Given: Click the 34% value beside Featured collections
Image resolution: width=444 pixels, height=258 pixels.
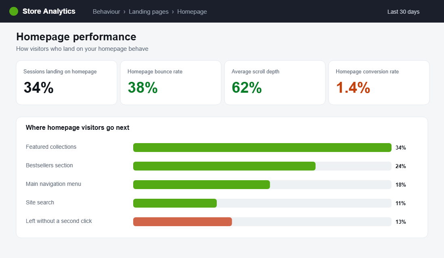Looking at the screenshot, I should coord(401,148).
